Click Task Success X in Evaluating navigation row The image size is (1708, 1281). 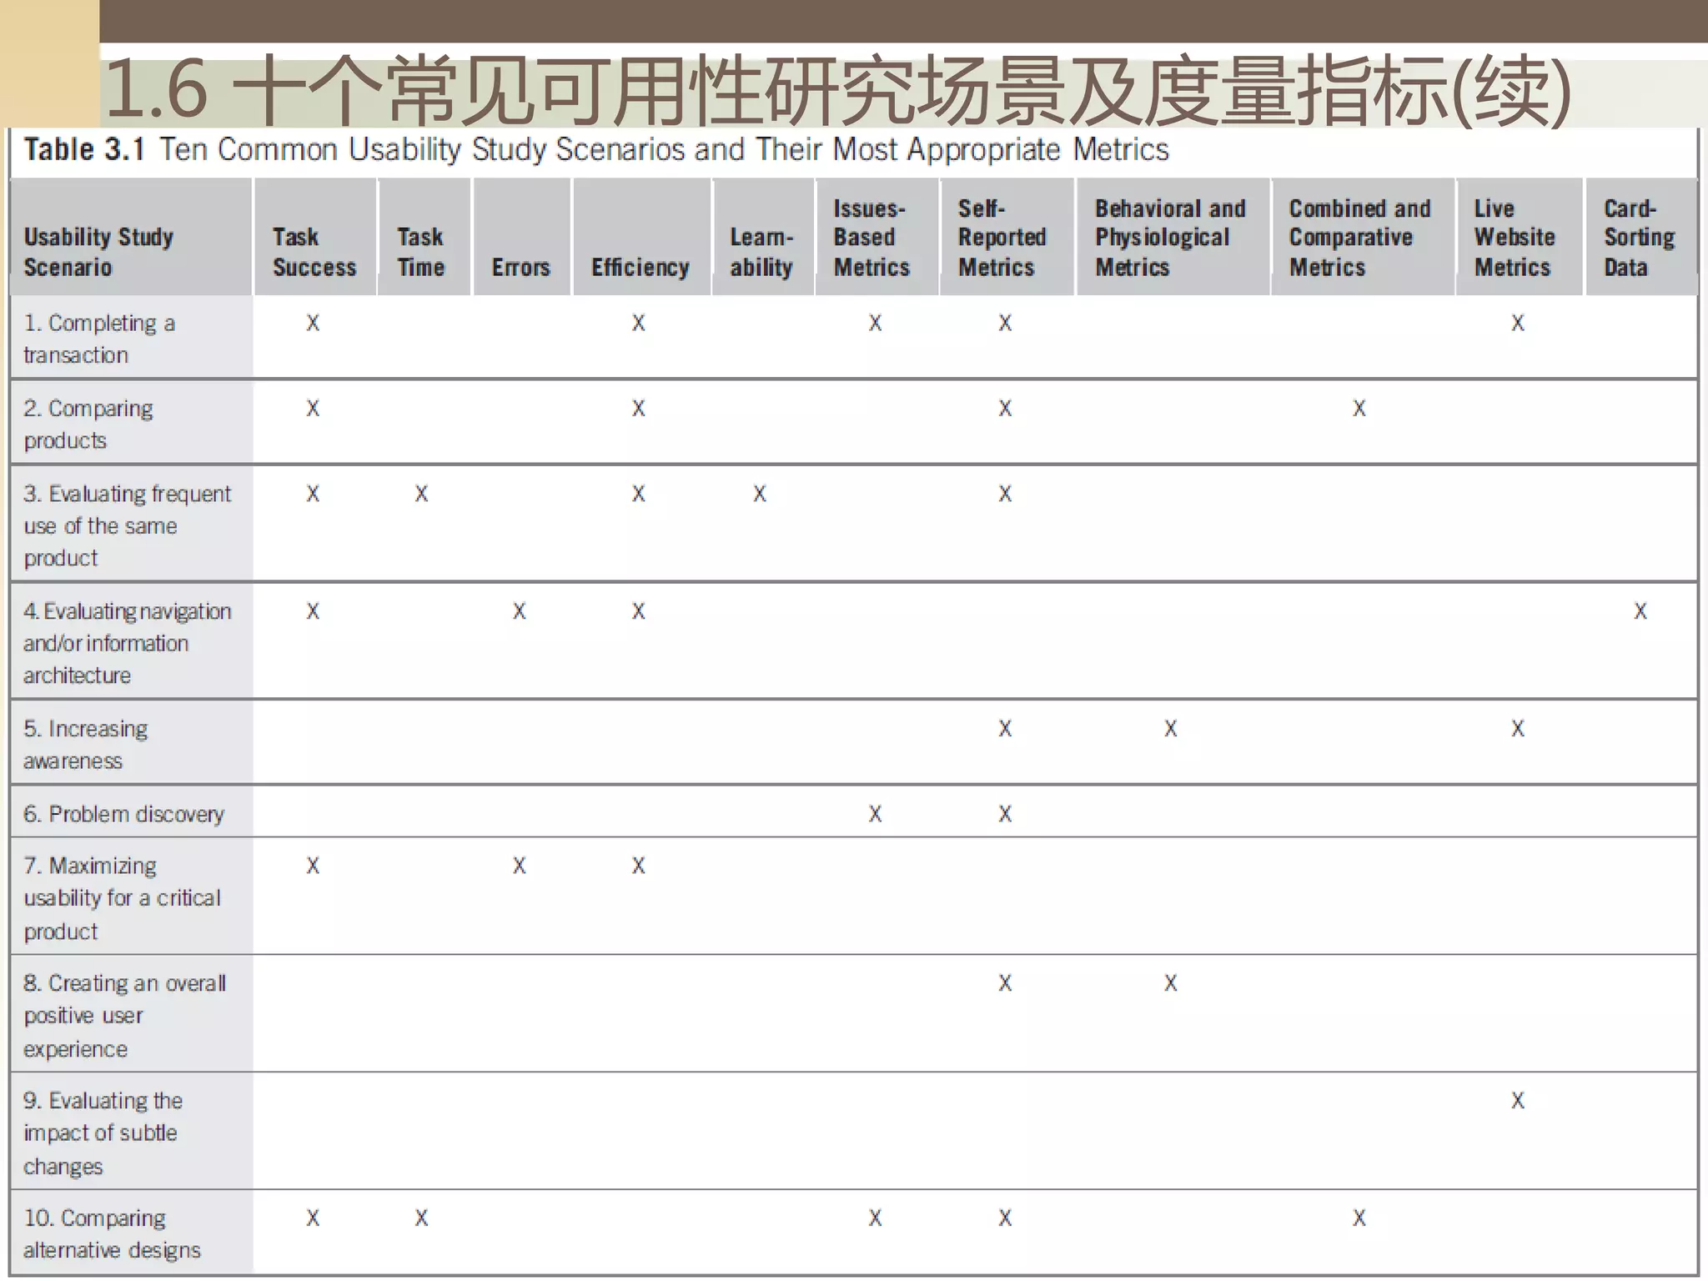pyautogui.click(x=313, y=611)
